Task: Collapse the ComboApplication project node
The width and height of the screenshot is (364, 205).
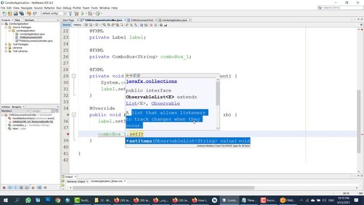Action: click(2, 24)
